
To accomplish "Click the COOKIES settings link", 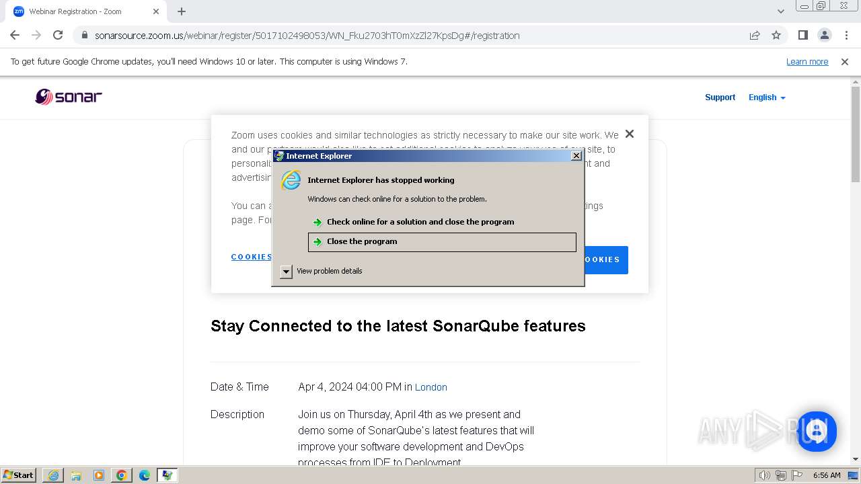I will point(252,257).
